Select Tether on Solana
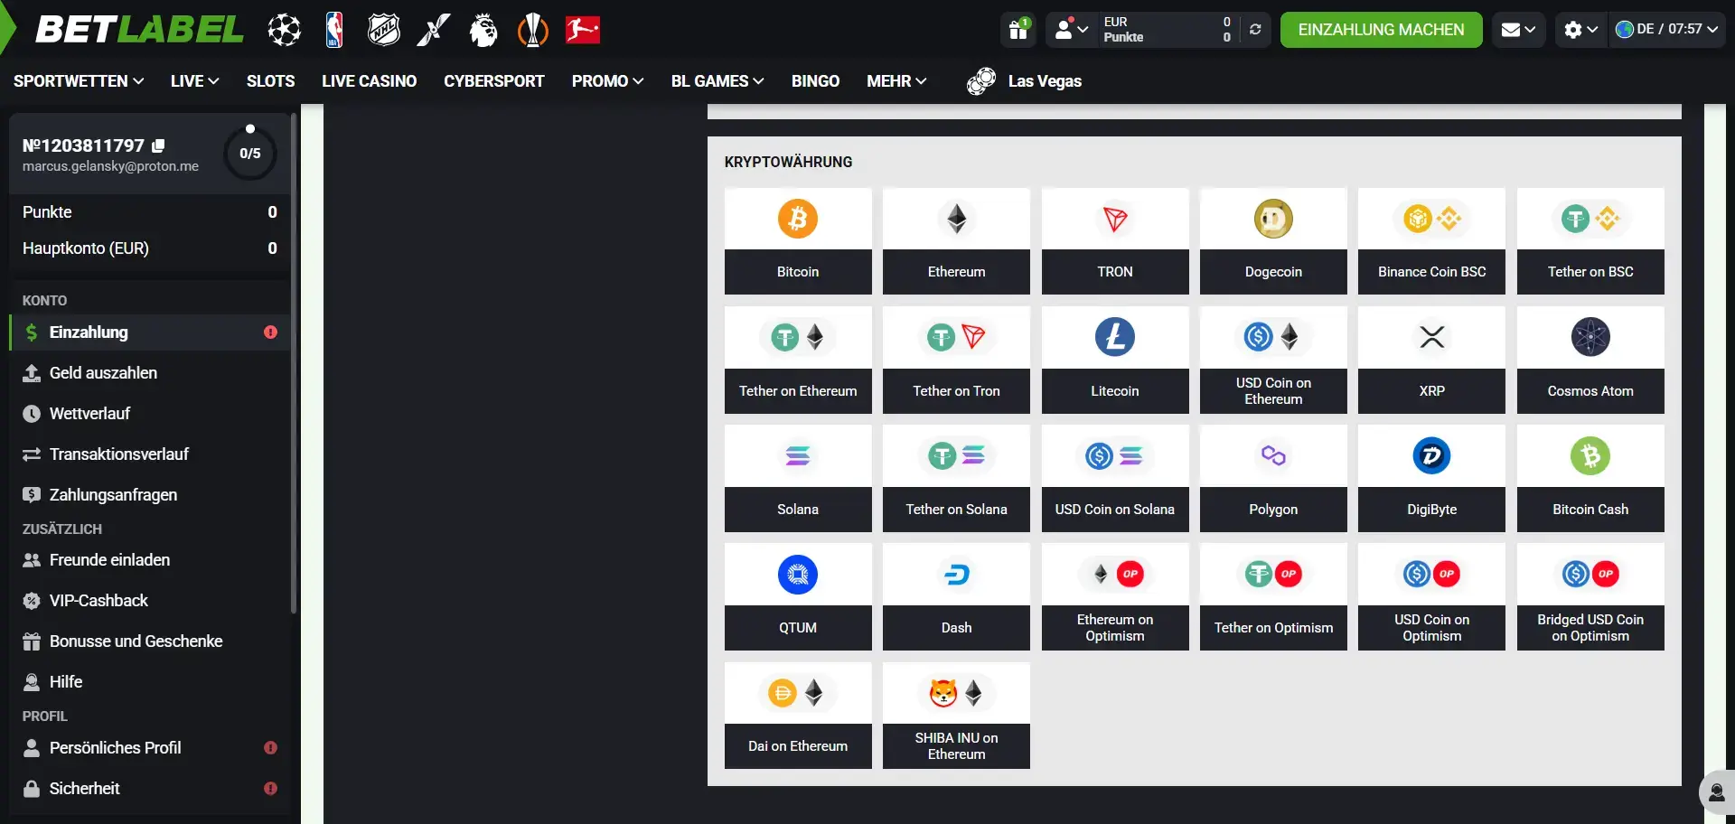Screen dimensions: 1735x824 956,478
